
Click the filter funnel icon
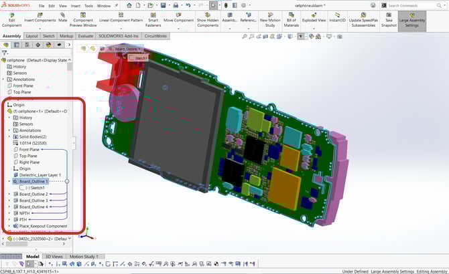tap(4, 53)
